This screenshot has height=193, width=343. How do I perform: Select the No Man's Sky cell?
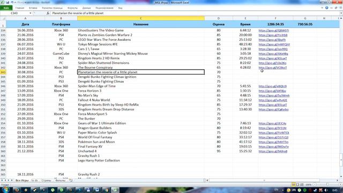pyautogui.click(x=141, y=95)
